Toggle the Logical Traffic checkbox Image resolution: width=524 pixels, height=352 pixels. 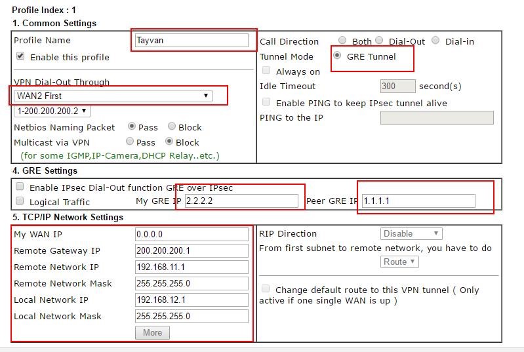tap(20, 201)
